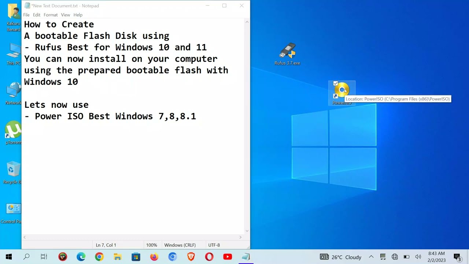Place cursor in line 'Power ISO Best Windows 7,8,8.1'

click(x=115, y=116)
